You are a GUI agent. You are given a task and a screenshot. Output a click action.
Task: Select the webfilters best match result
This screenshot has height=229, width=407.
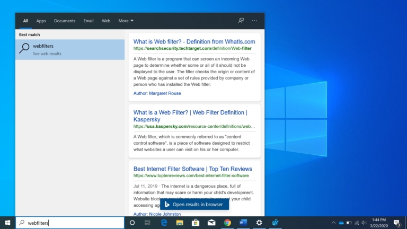click(70, 50)
